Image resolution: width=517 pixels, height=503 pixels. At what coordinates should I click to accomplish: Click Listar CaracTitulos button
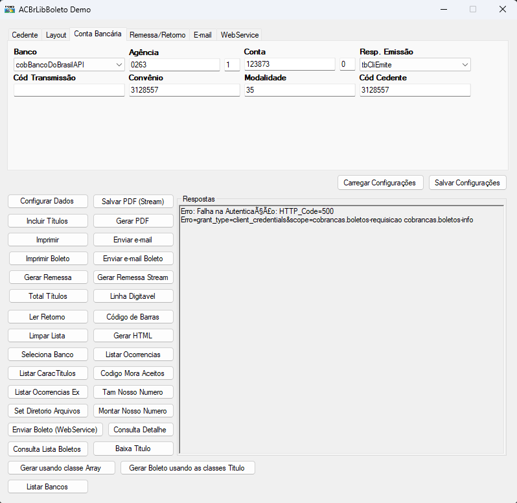point(48,373)
